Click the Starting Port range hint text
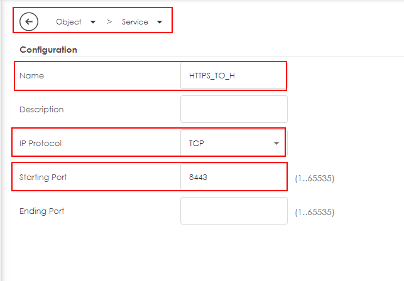Viewport: 404px width, 281px height. tap(314, 178)
